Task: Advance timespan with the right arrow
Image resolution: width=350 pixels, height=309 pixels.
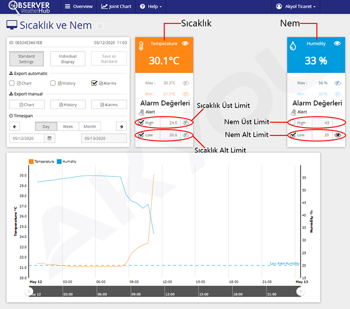Action: [x=121, y=126]
